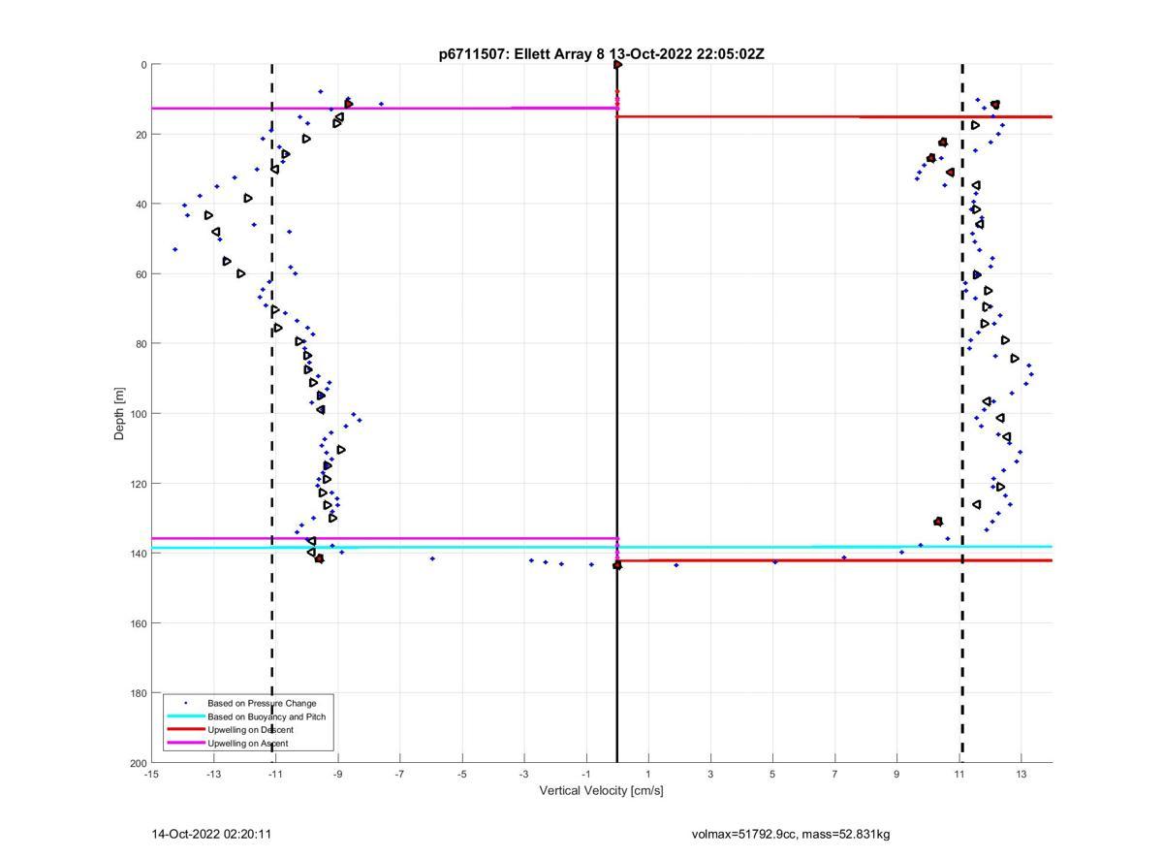The width and height of the screenshot is (1163, 858).
Task: Click the x-axis tick label '-15'
Action: [x=151, y=774]
